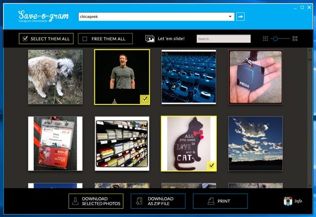This screenshot has width=316, height=217.
Task: Open the black cat sign photo
Action: [x=189, y=144]
